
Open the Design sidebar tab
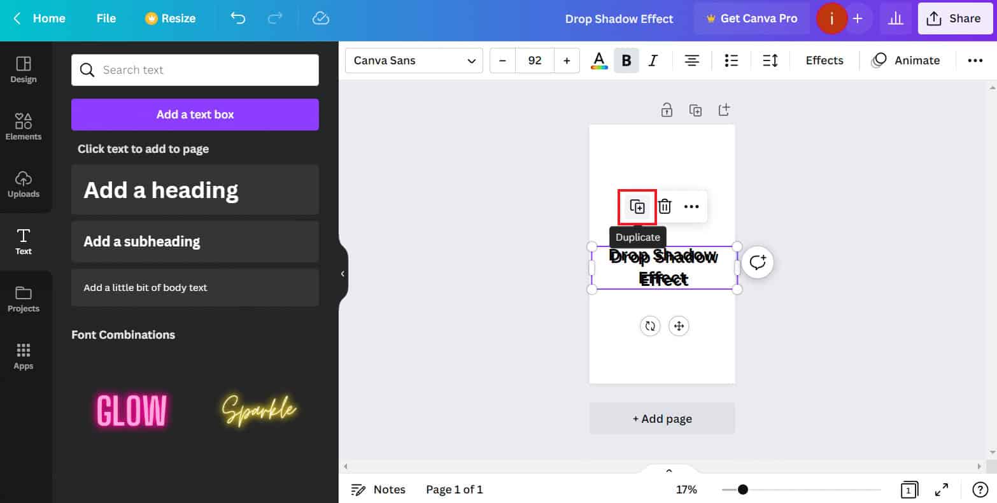(x=24, y=70)
